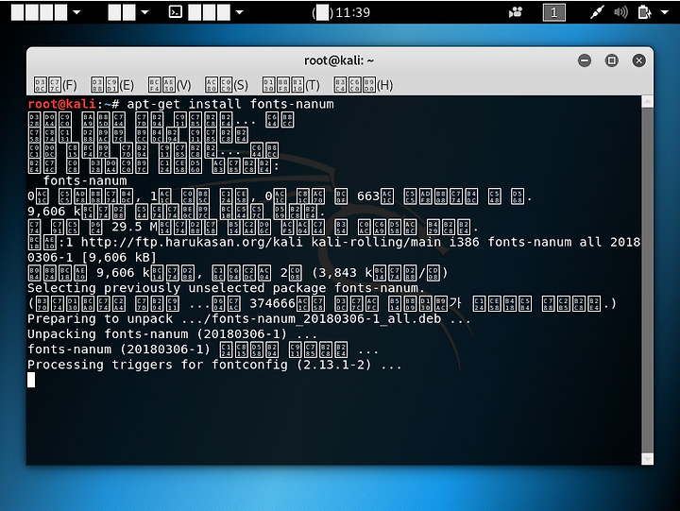The height and width of the screenshot is (511, 680).
Task: Click "Processing triggers for fontconfig" line
Action: pos(214,365)
